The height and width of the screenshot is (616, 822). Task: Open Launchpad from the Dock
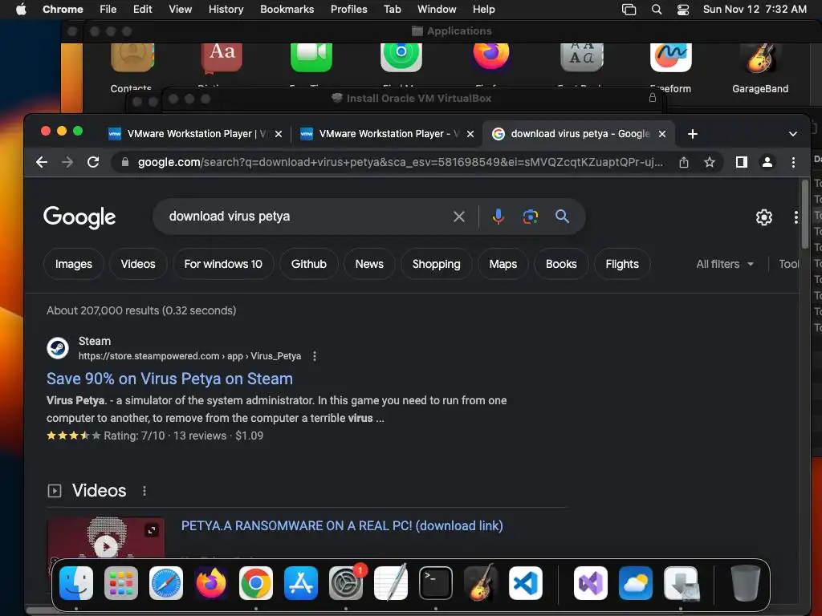point(121,583)
